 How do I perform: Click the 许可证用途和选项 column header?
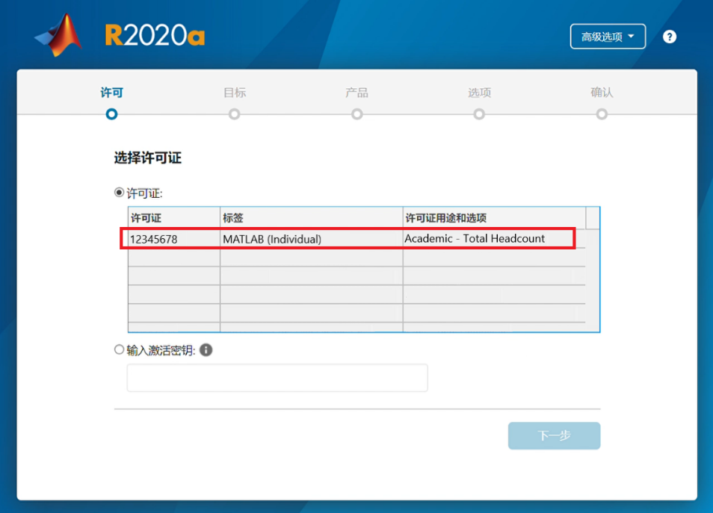494,218
